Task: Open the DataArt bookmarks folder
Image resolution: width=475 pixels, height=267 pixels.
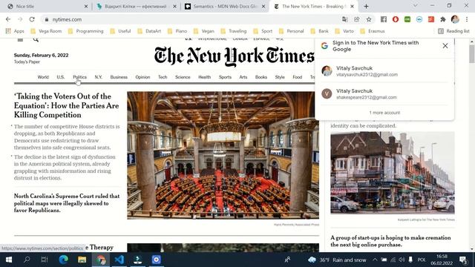Action: (149, 31)
